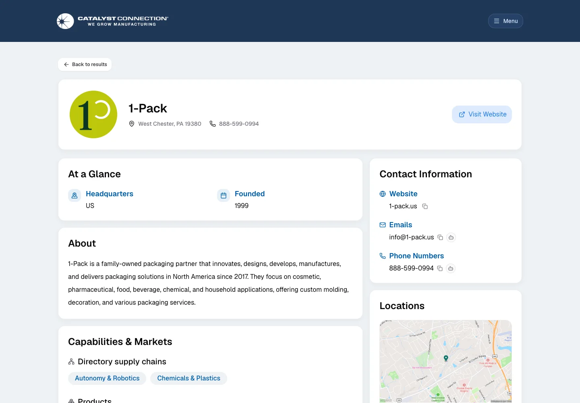Click the Headquarters value US
This screenshot has width=580, height=403.
(x=90, y=206)
